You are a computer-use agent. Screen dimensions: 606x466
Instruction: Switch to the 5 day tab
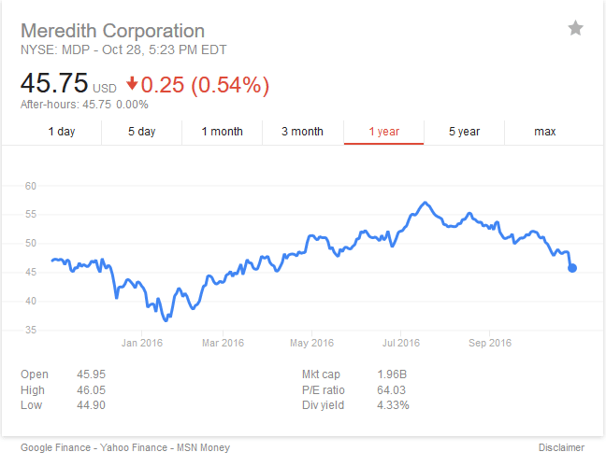(142, 132)
